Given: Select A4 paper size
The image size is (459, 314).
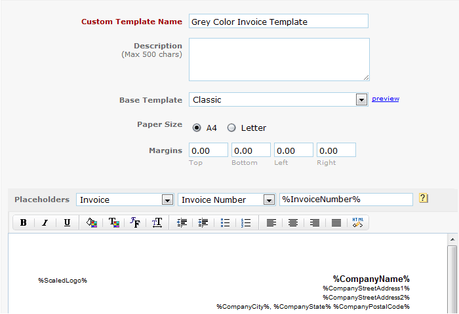Looking at the screenshot, I should click(197, 128).
